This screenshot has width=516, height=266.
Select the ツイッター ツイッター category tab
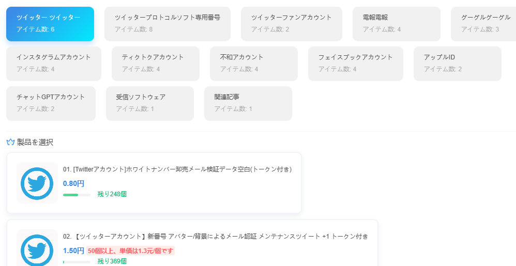point(50,24)
